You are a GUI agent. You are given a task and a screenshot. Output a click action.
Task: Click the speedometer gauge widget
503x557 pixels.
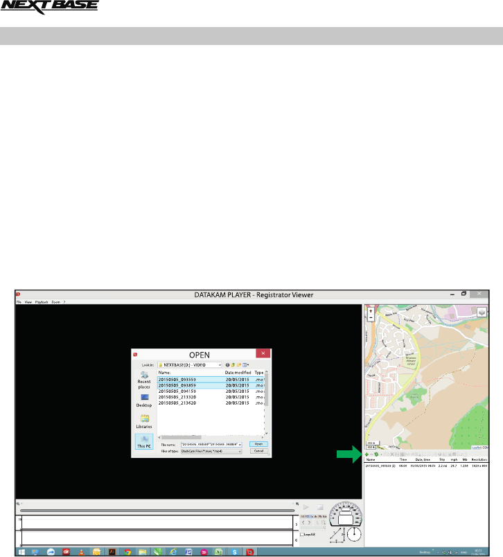[345, 513]
